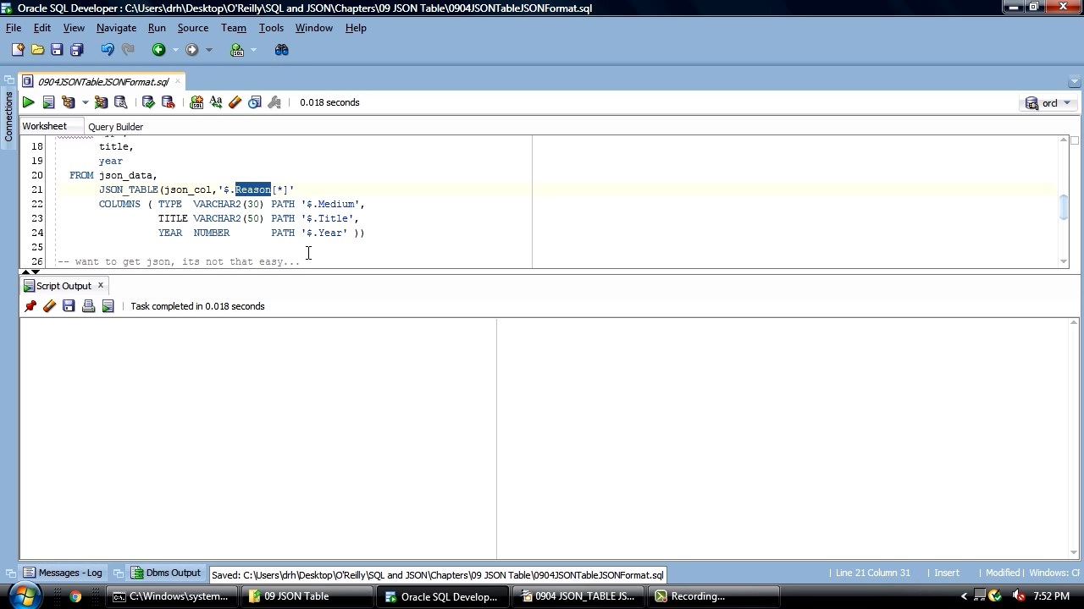Open the SQL History icon
The height and width of the screenshot is (609, 1084).
pos(255,102)
